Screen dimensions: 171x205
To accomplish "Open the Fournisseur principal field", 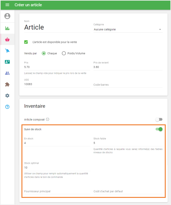I will pyautogui.click(x=57, y=191).
